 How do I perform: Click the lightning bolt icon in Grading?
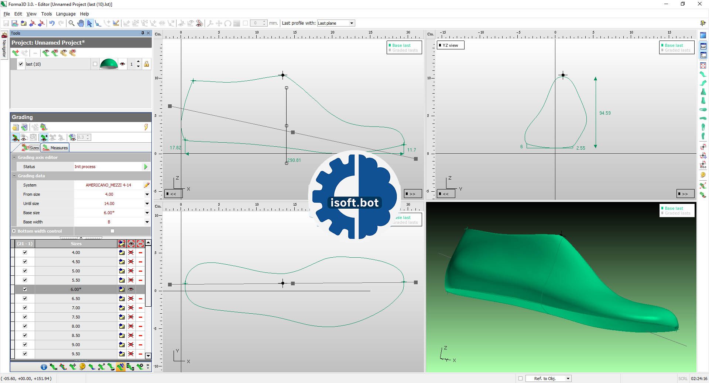(x=146, y=127)
